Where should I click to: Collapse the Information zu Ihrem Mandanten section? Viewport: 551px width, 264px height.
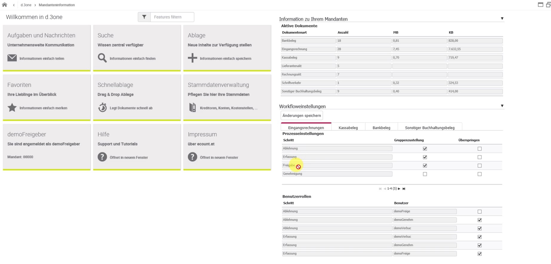[x=502, y=19]
